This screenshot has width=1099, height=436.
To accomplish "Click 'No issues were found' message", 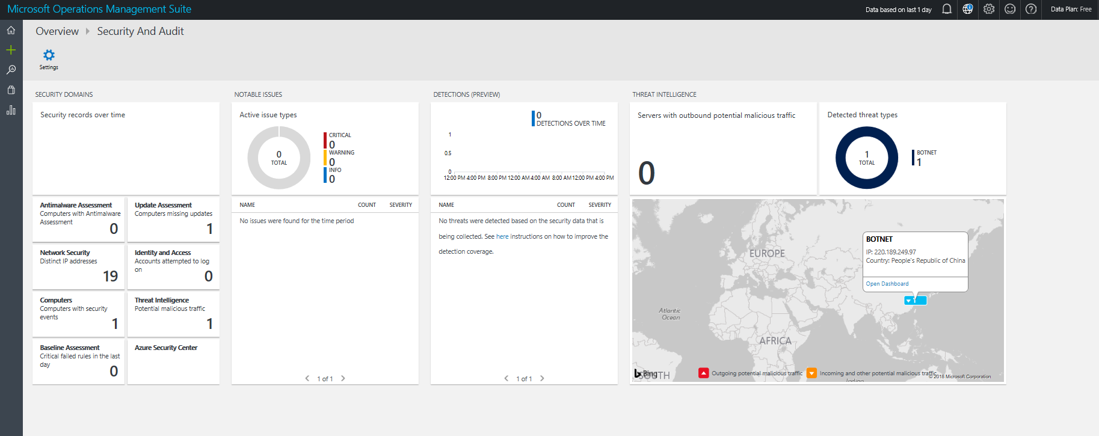I will tap(297, 221).
